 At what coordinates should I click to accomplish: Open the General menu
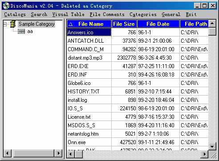click(171, 15)
